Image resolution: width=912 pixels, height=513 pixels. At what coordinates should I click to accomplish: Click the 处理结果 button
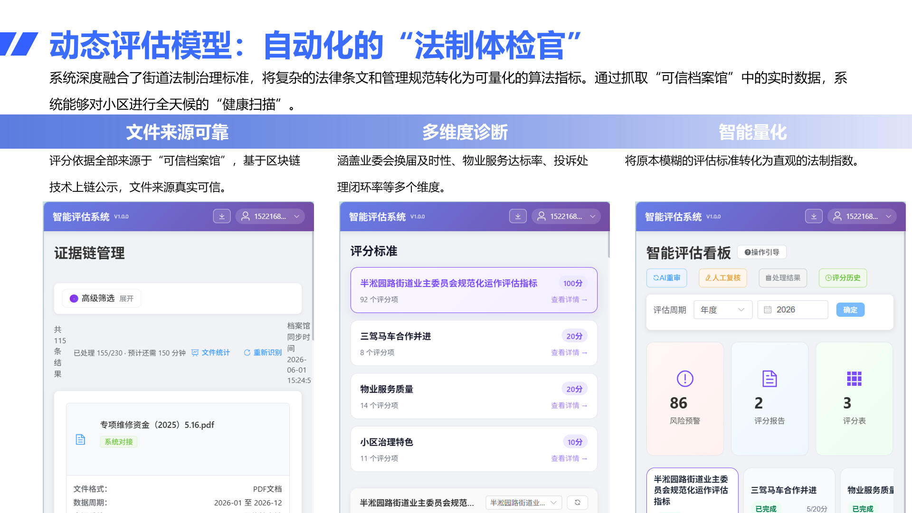point(783,278)
